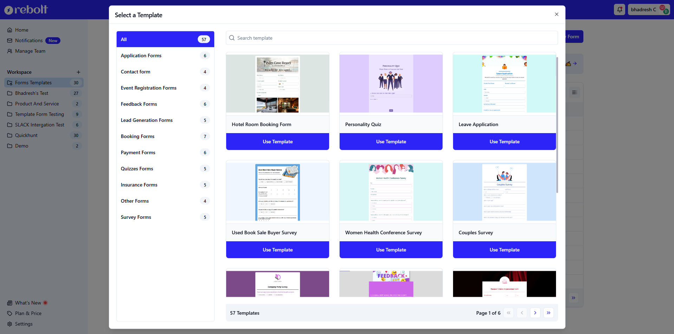
Task: Click the What's New icon
Action: [x=10, y=303]
